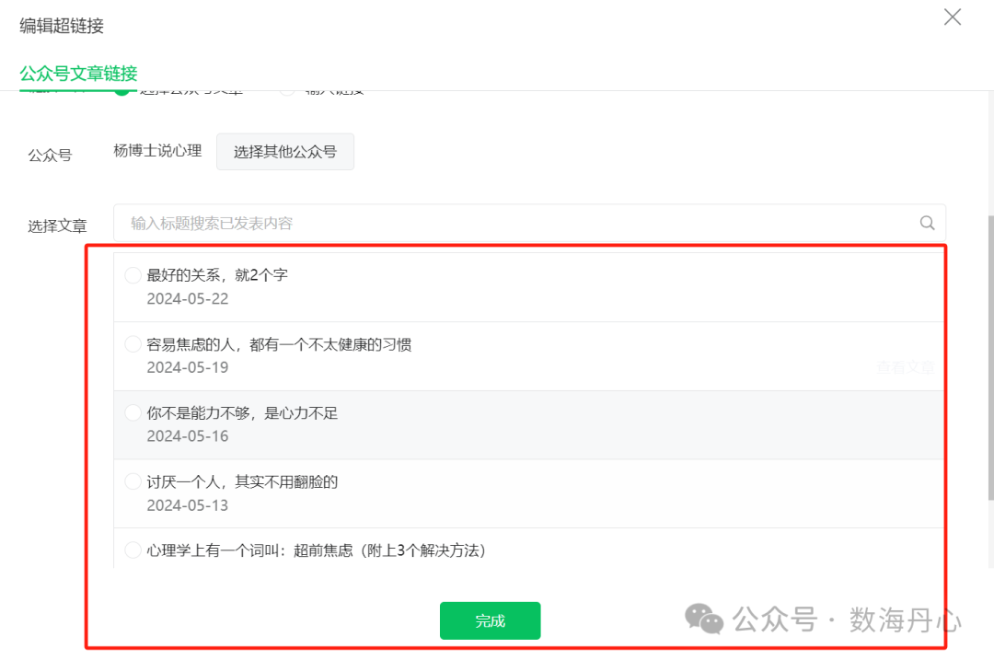The width and height of the screenshot is (994, 660).
Task: Focus the 输入标题搜索已发表内容 search field
Action: point(529,223)
